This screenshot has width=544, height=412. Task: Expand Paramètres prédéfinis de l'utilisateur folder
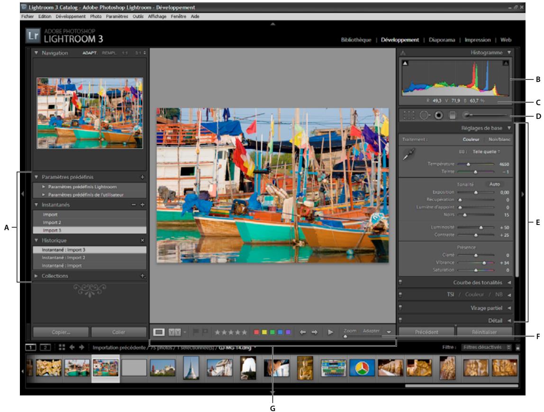44,195
